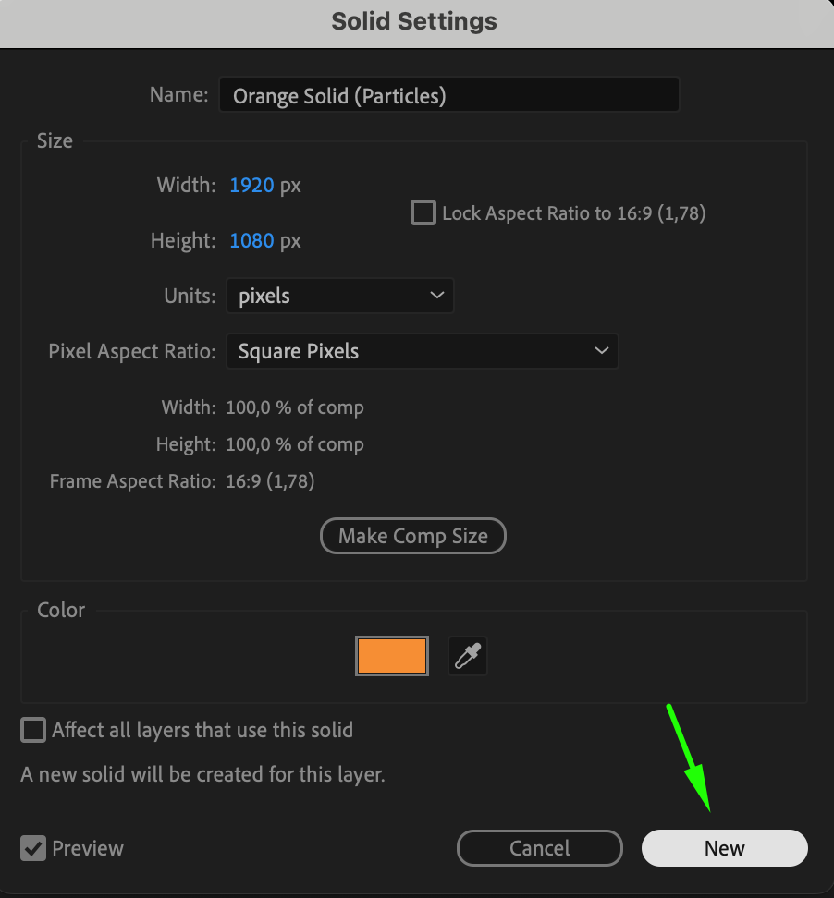Click the 'A new solid will be created' message
This screenshot has width=834, height=898.
[x=202, y=774]
